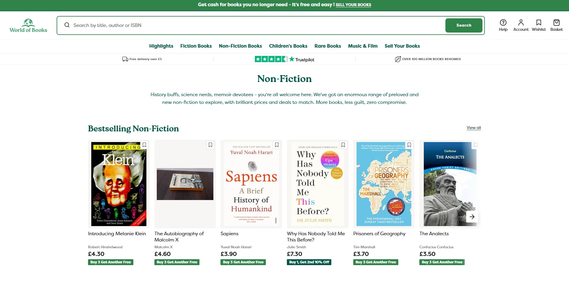
Task: Open the Sapiens cover image
Action: [x=251, y=184]
